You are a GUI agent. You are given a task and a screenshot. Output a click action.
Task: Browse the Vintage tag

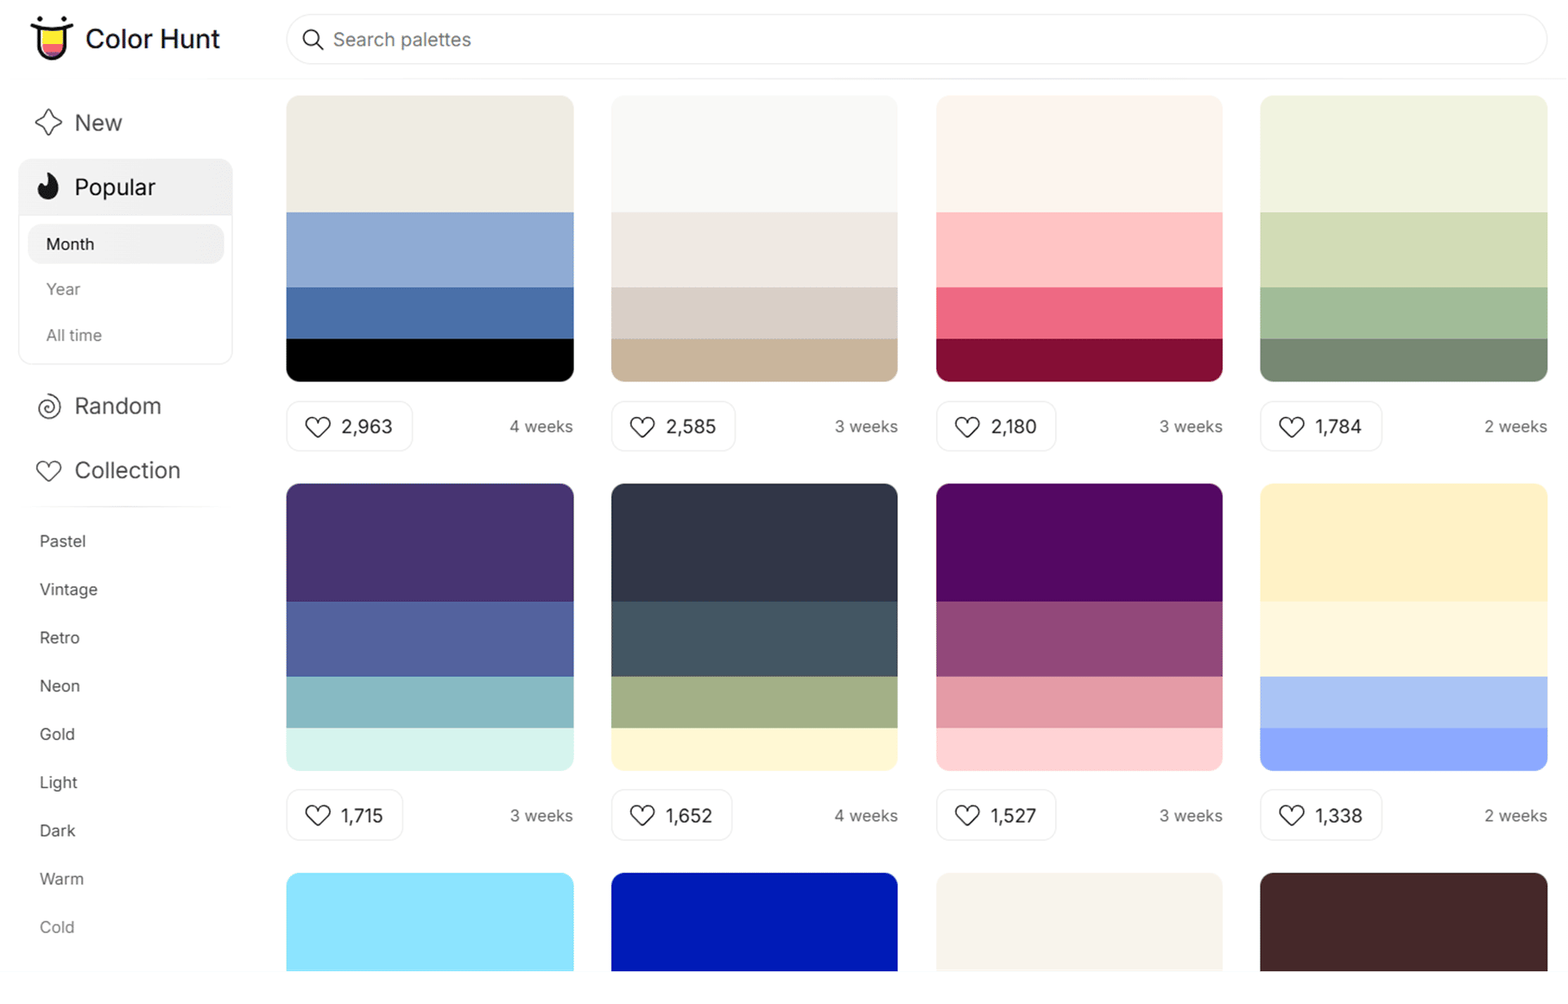click(68, 590)
